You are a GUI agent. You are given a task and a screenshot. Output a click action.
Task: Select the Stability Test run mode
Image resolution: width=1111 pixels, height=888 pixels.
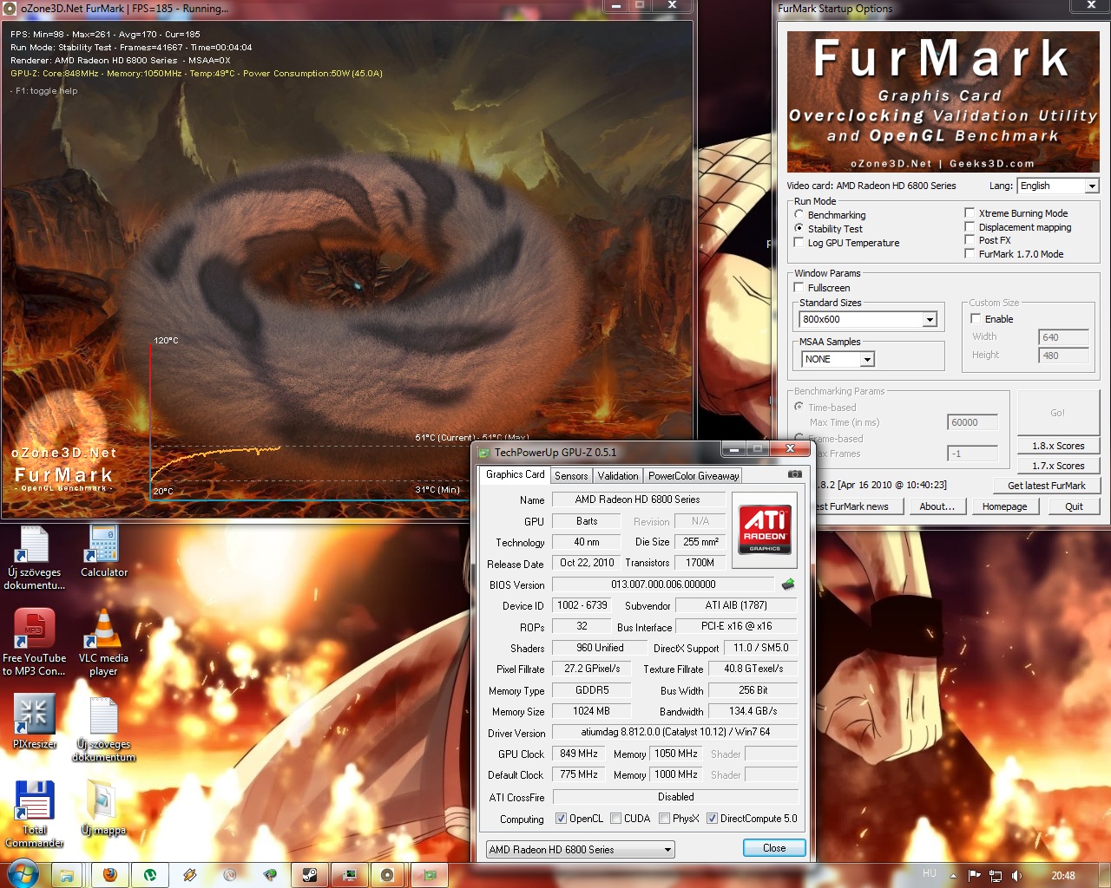tap(799, 228)
